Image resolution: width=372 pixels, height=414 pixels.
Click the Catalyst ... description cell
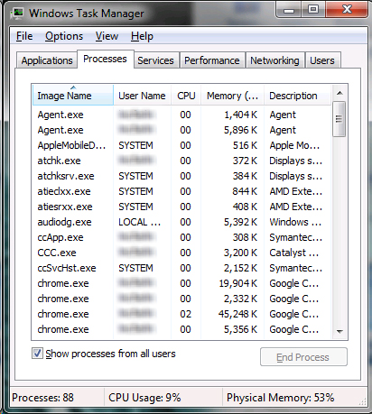(x=294, y=253)
